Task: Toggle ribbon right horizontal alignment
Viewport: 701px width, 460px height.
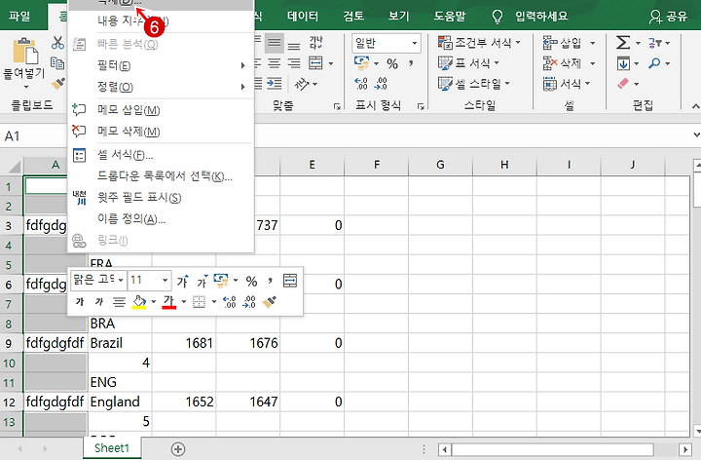Action: [x=294, y=63]
